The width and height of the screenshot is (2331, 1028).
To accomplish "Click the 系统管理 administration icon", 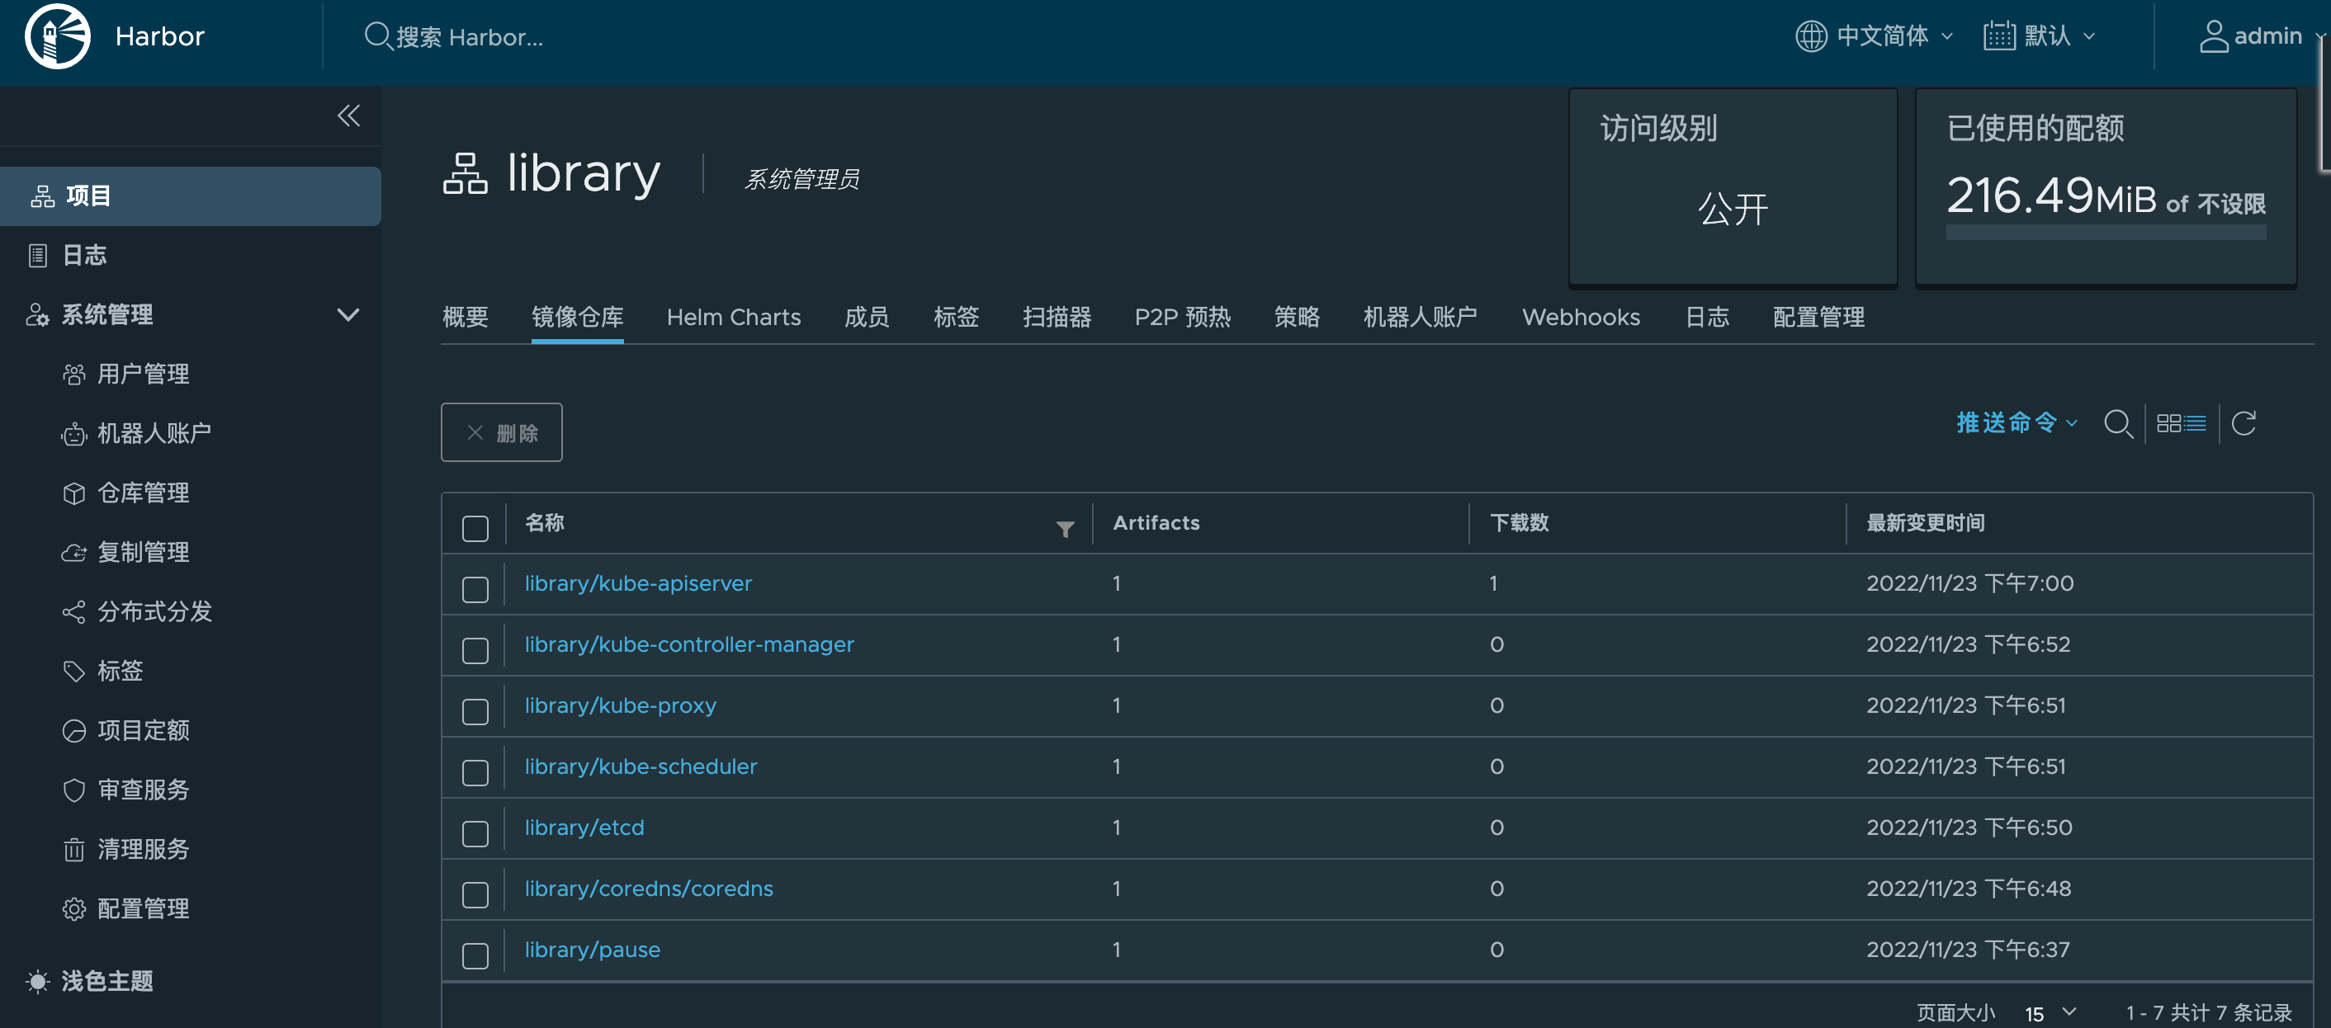I will click(37, 314).
